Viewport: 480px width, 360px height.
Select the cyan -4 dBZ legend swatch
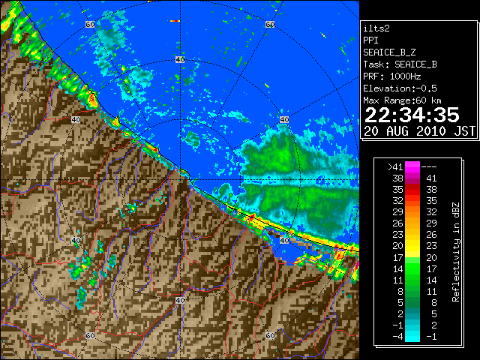412,337
